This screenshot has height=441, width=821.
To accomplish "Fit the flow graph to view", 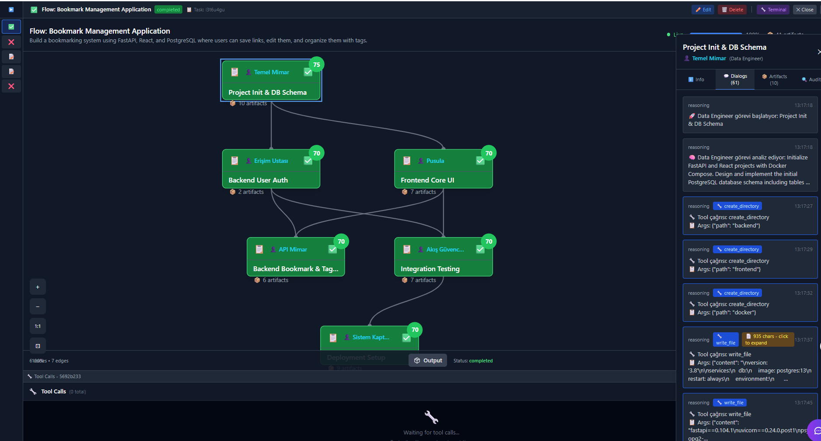I will pos(38,346).
